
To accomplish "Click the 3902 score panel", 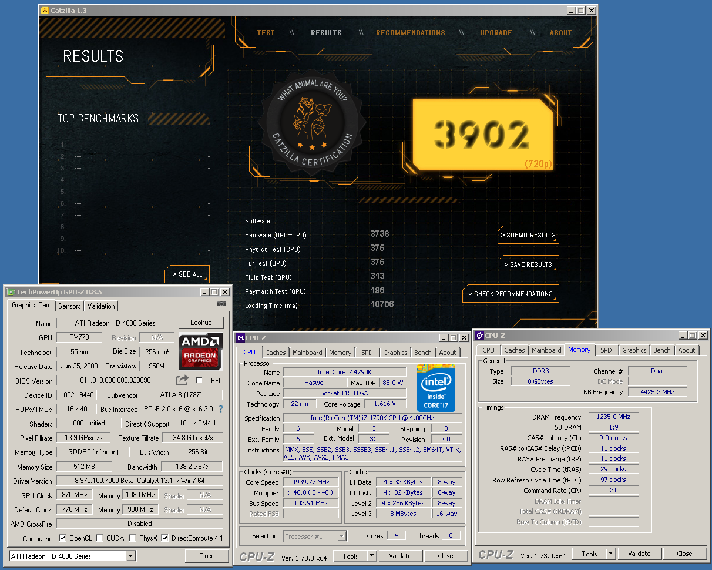I will click(482, 135).
